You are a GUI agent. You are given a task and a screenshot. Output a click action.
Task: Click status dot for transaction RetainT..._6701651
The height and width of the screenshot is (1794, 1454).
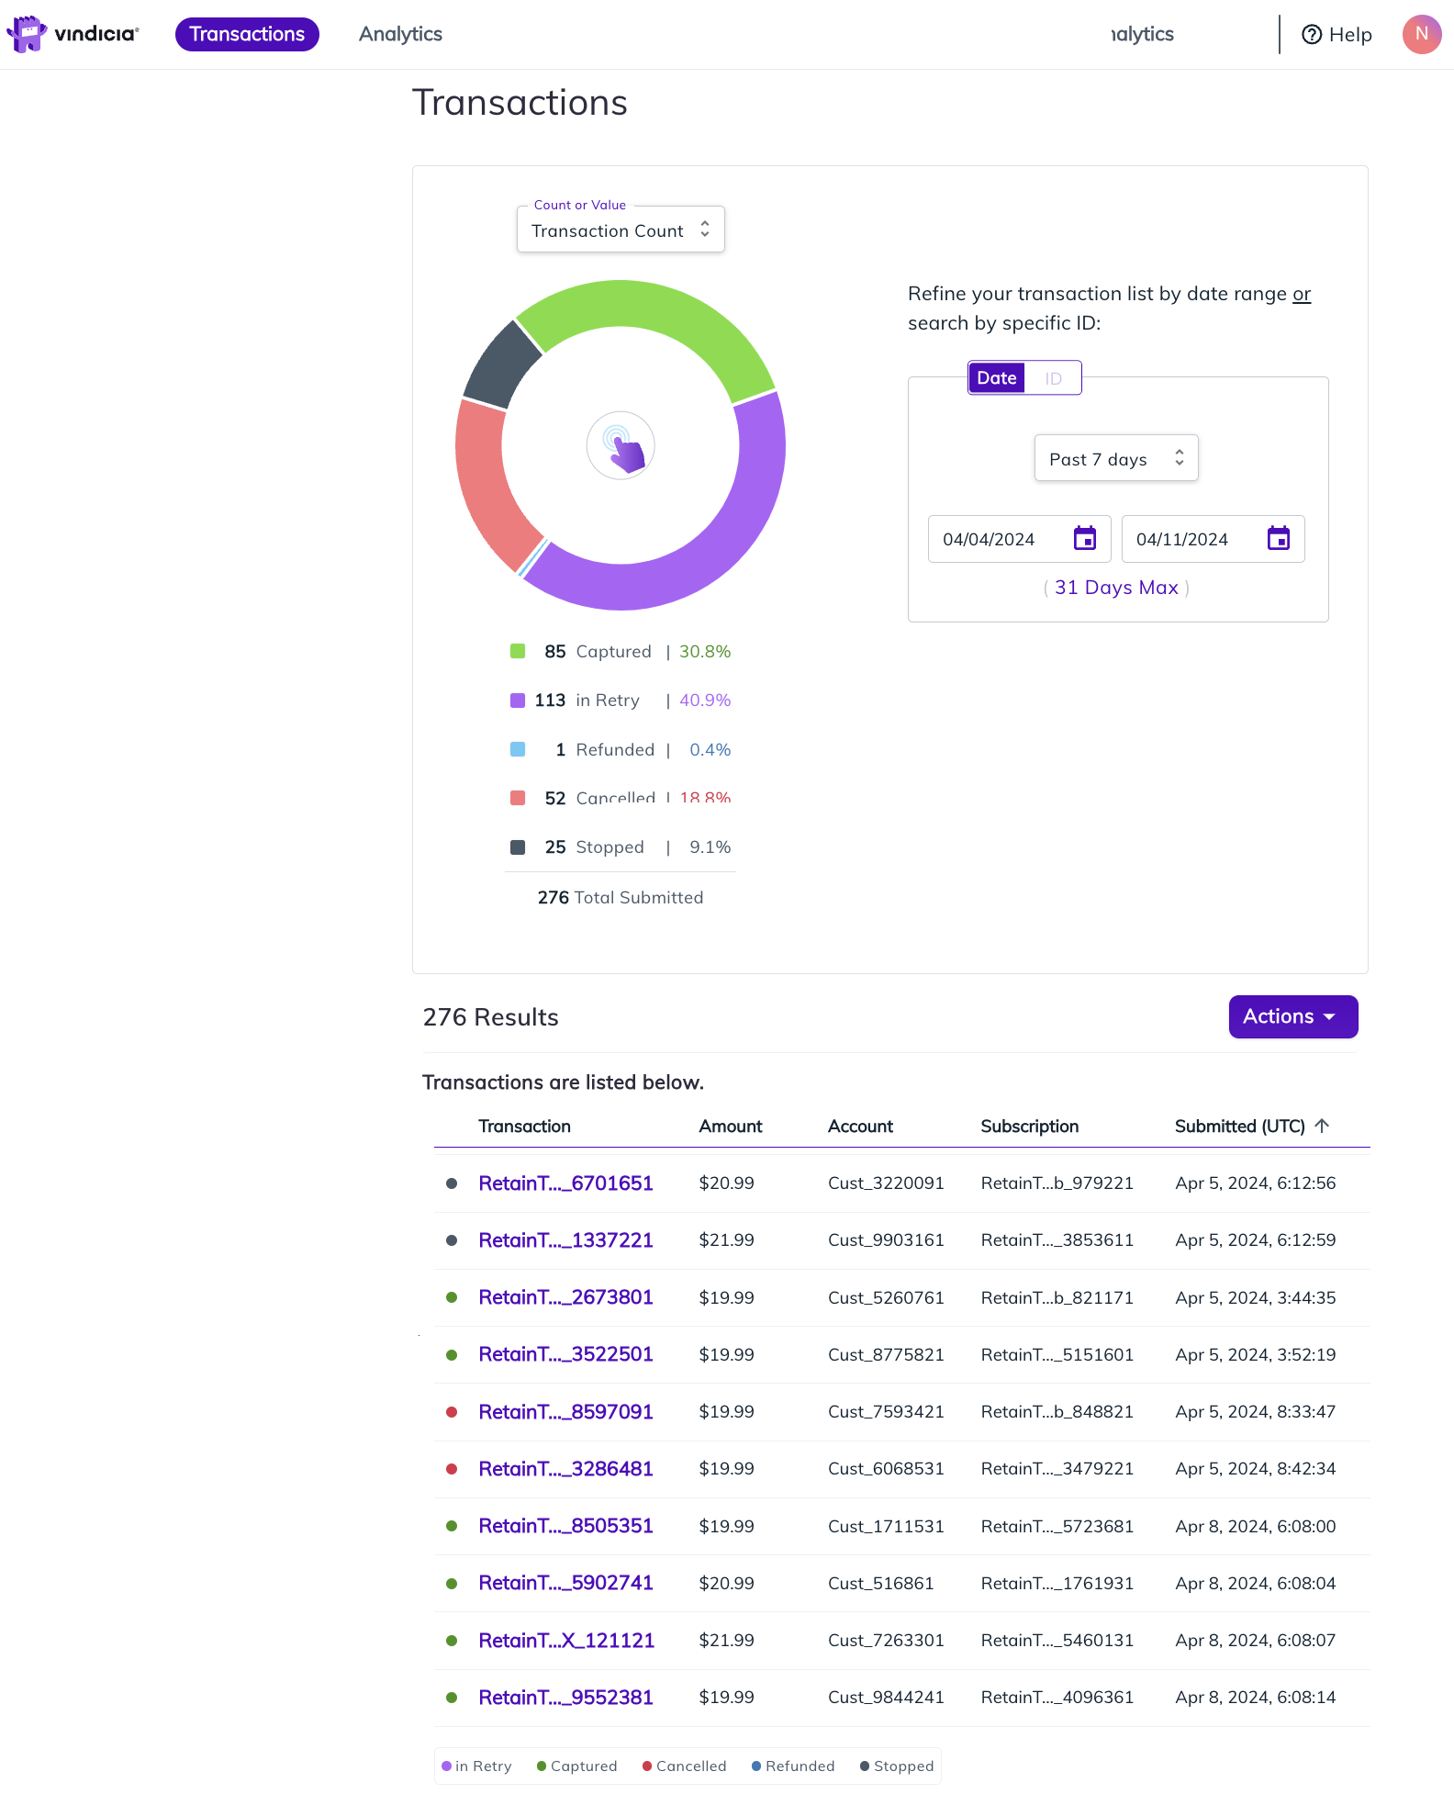point(452,1183)
